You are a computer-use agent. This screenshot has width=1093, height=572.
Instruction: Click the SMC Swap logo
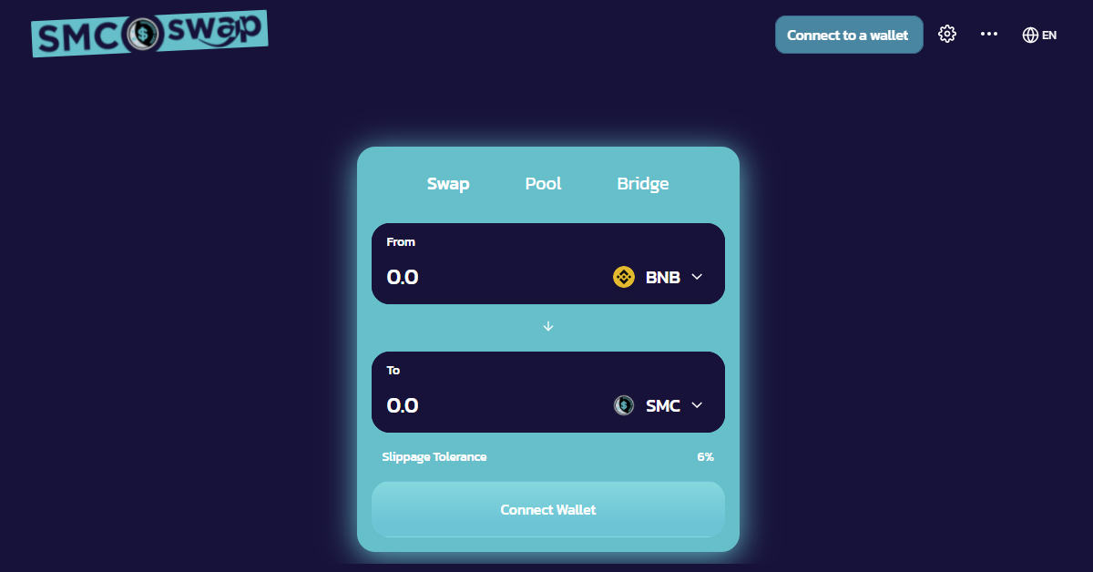click(150, 34)
